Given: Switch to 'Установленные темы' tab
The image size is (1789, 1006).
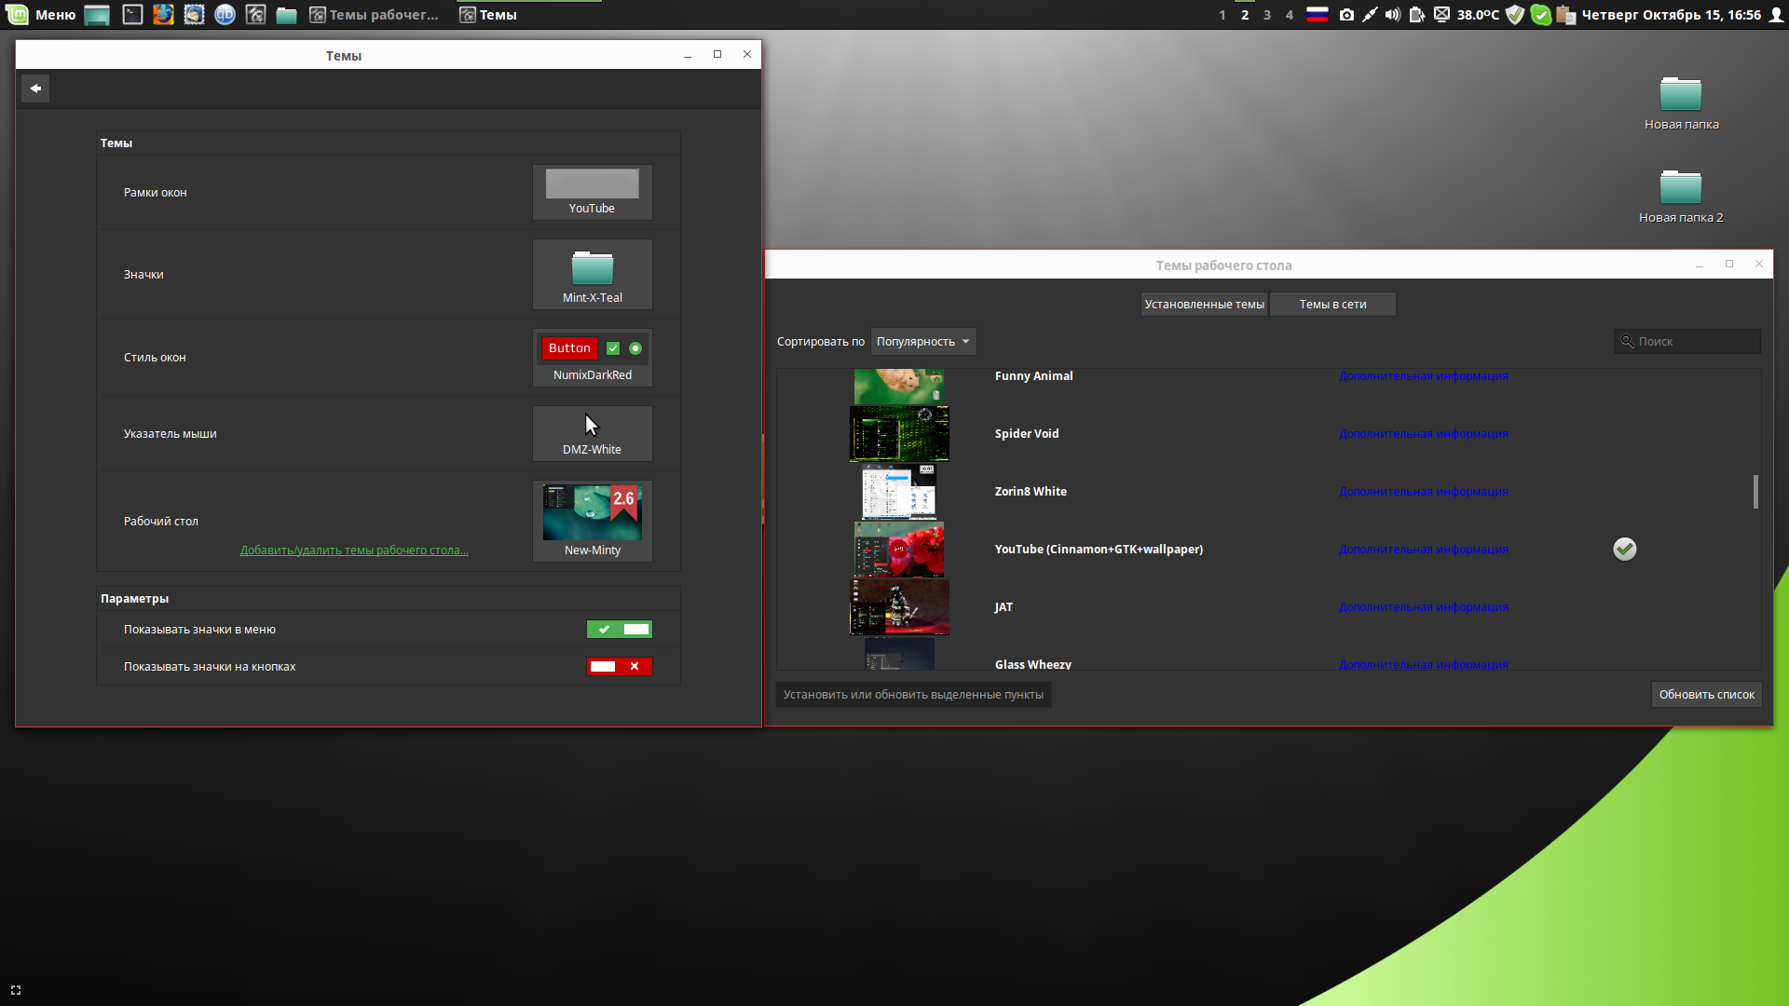Looking at the screenshot, I should coord(1204,305).
